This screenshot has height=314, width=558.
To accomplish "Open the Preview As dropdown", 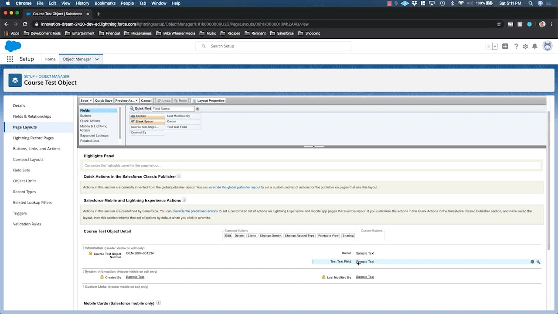I will point(126,101).
